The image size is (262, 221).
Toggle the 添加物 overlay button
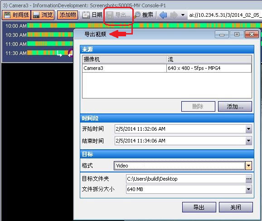coord(68,15)
